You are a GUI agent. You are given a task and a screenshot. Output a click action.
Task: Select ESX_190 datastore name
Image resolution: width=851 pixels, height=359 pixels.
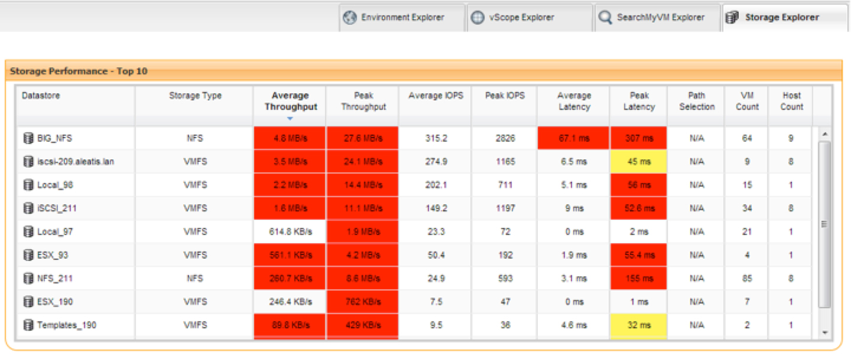55,302
